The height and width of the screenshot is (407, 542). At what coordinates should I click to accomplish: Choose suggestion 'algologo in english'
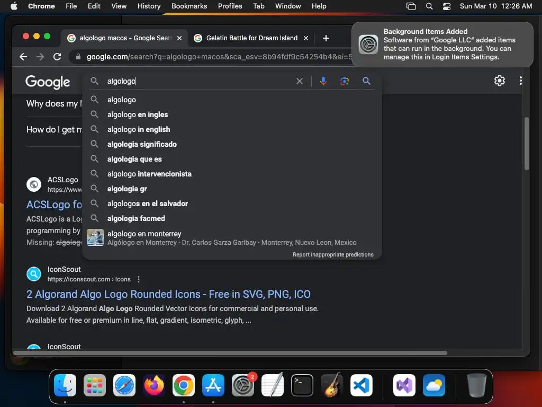(232, 129)
